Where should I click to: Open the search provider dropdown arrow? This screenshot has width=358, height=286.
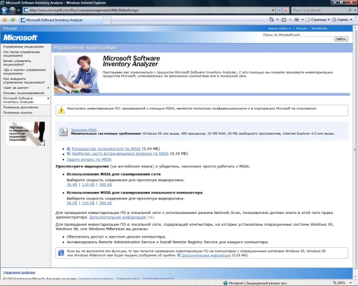pyautogui.click(x=355, y=10)
